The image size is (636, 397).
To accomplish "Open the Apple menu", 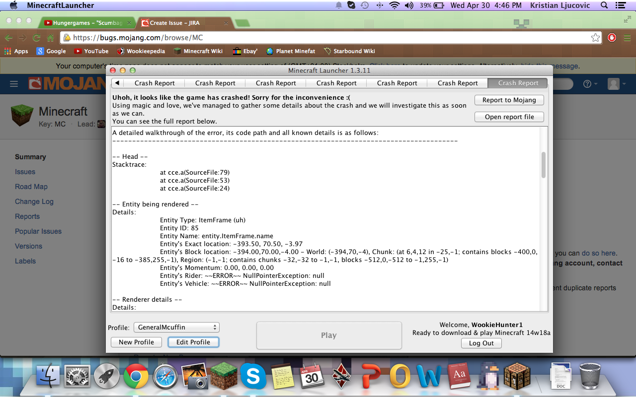I will coord(13,5).
